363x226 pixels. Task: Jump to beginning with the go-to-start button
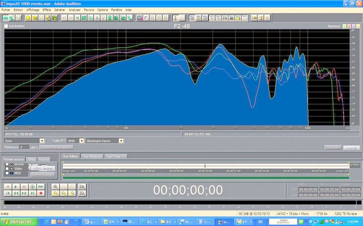(8, 193)
